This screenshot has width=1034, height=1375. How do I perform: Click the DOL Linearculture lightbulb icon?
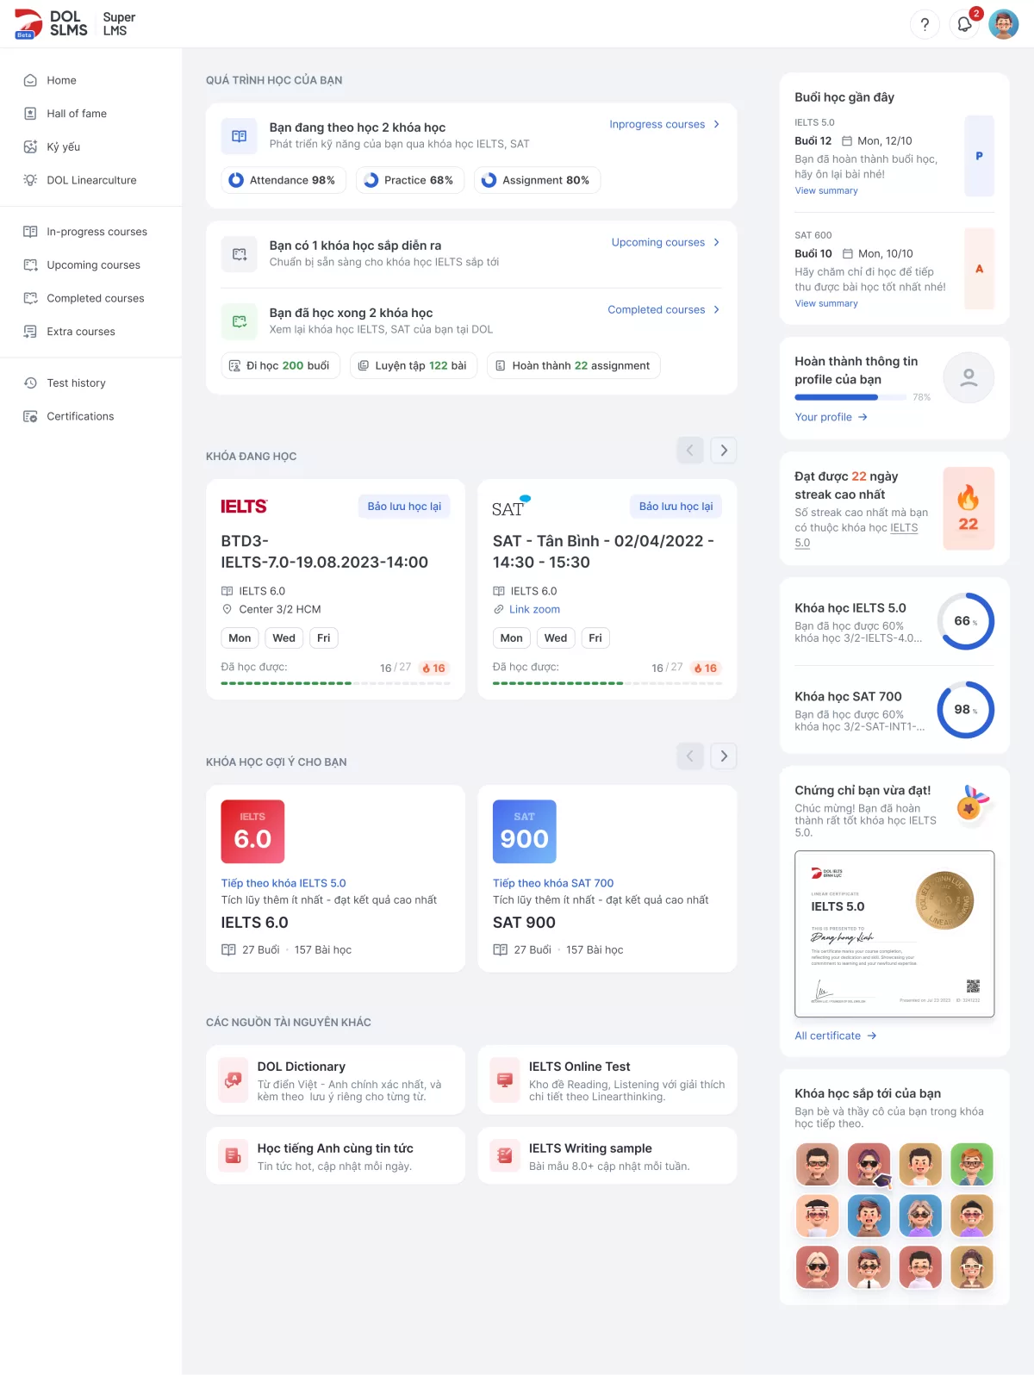(x=30, y=180)
